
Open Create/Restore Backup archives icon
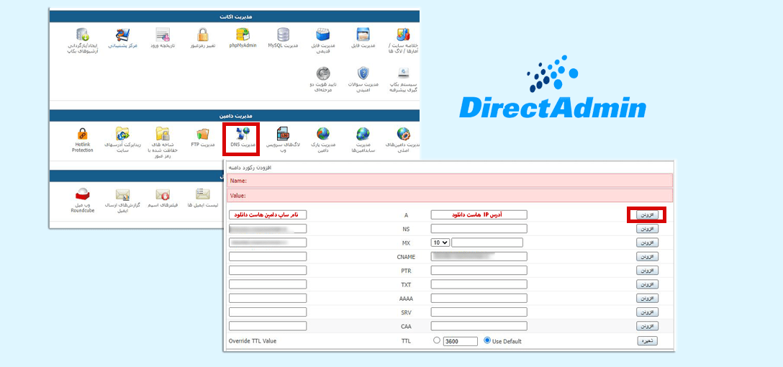coord(82,35)
